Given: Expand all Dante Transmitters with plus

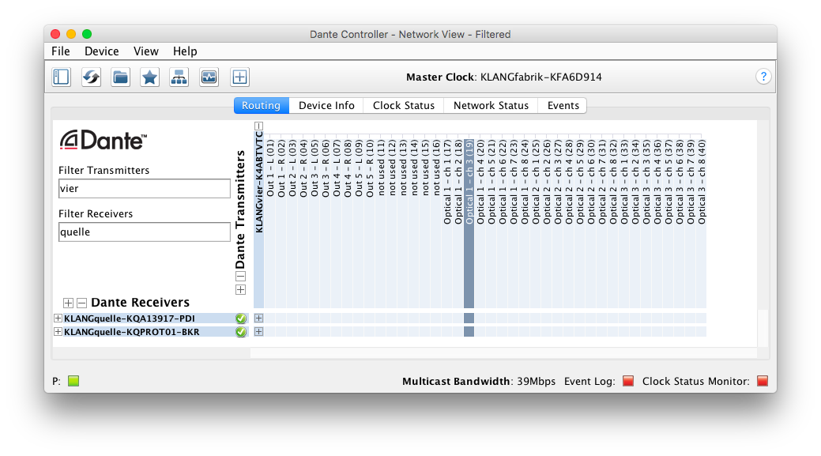Looking at the screenshot, I should tap(240, 289).
